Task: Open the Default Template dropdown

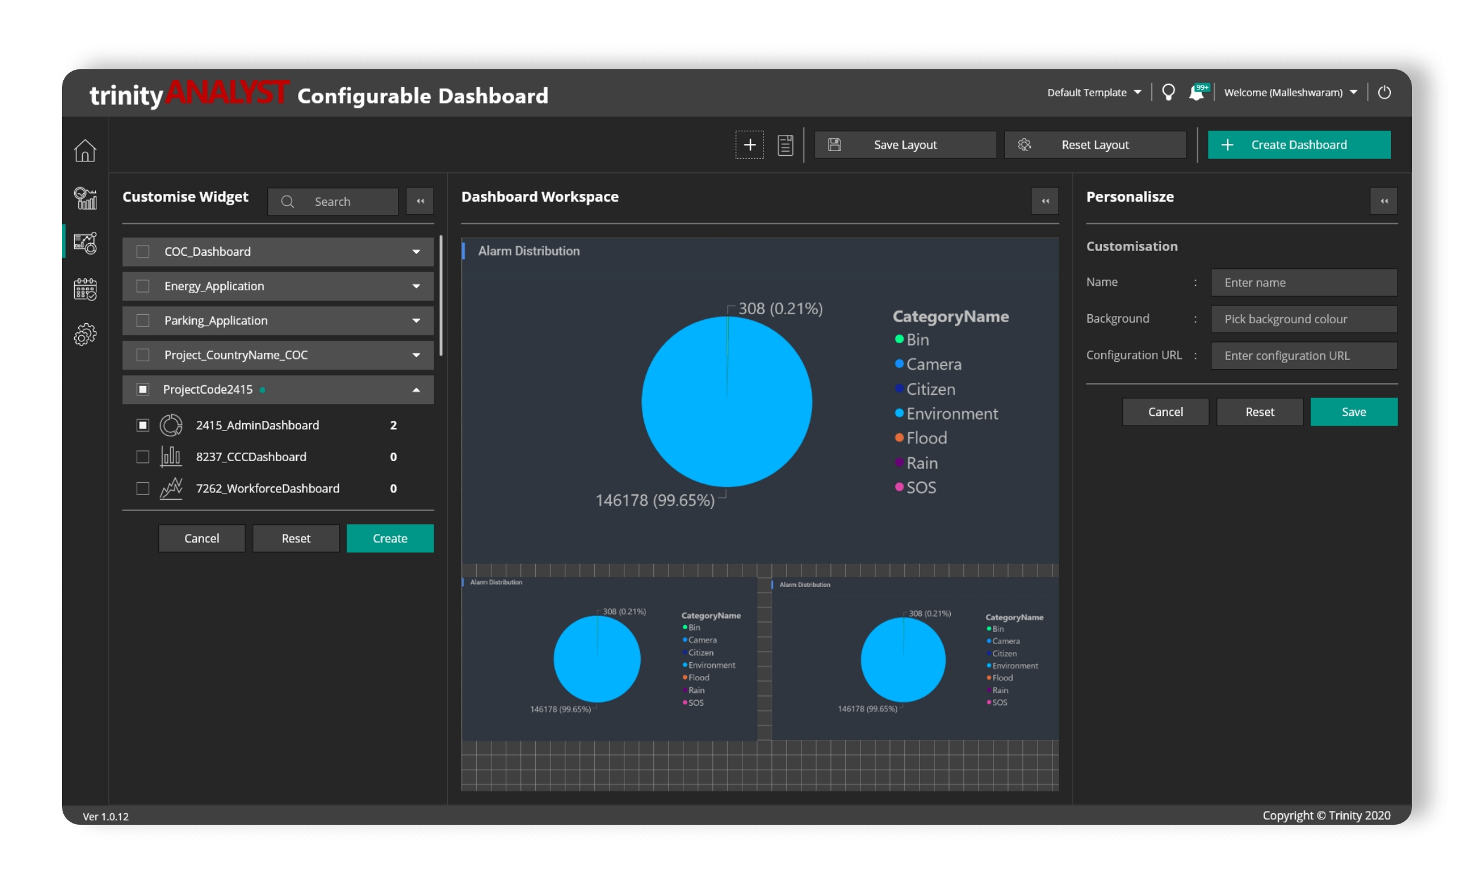Action: [1094, 93]
